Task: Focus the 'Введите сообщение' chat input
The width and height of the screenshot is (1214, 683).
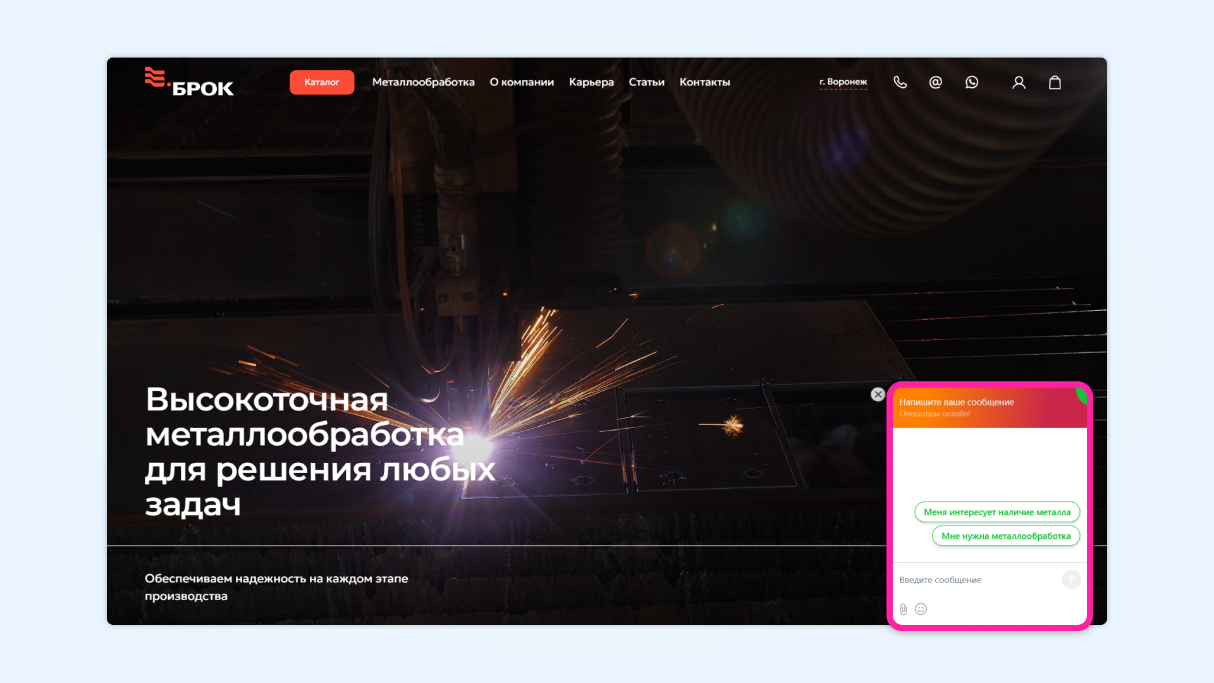Action: (x=977, y=580)
